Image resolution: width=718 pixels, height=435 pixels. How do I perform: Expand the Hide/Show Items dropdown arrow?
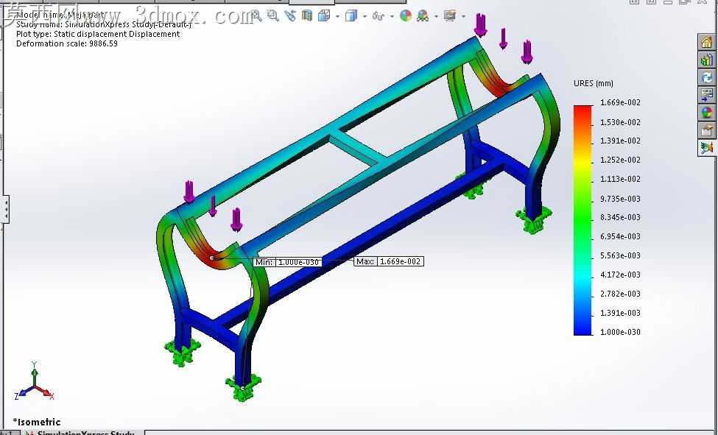[392, 16]
